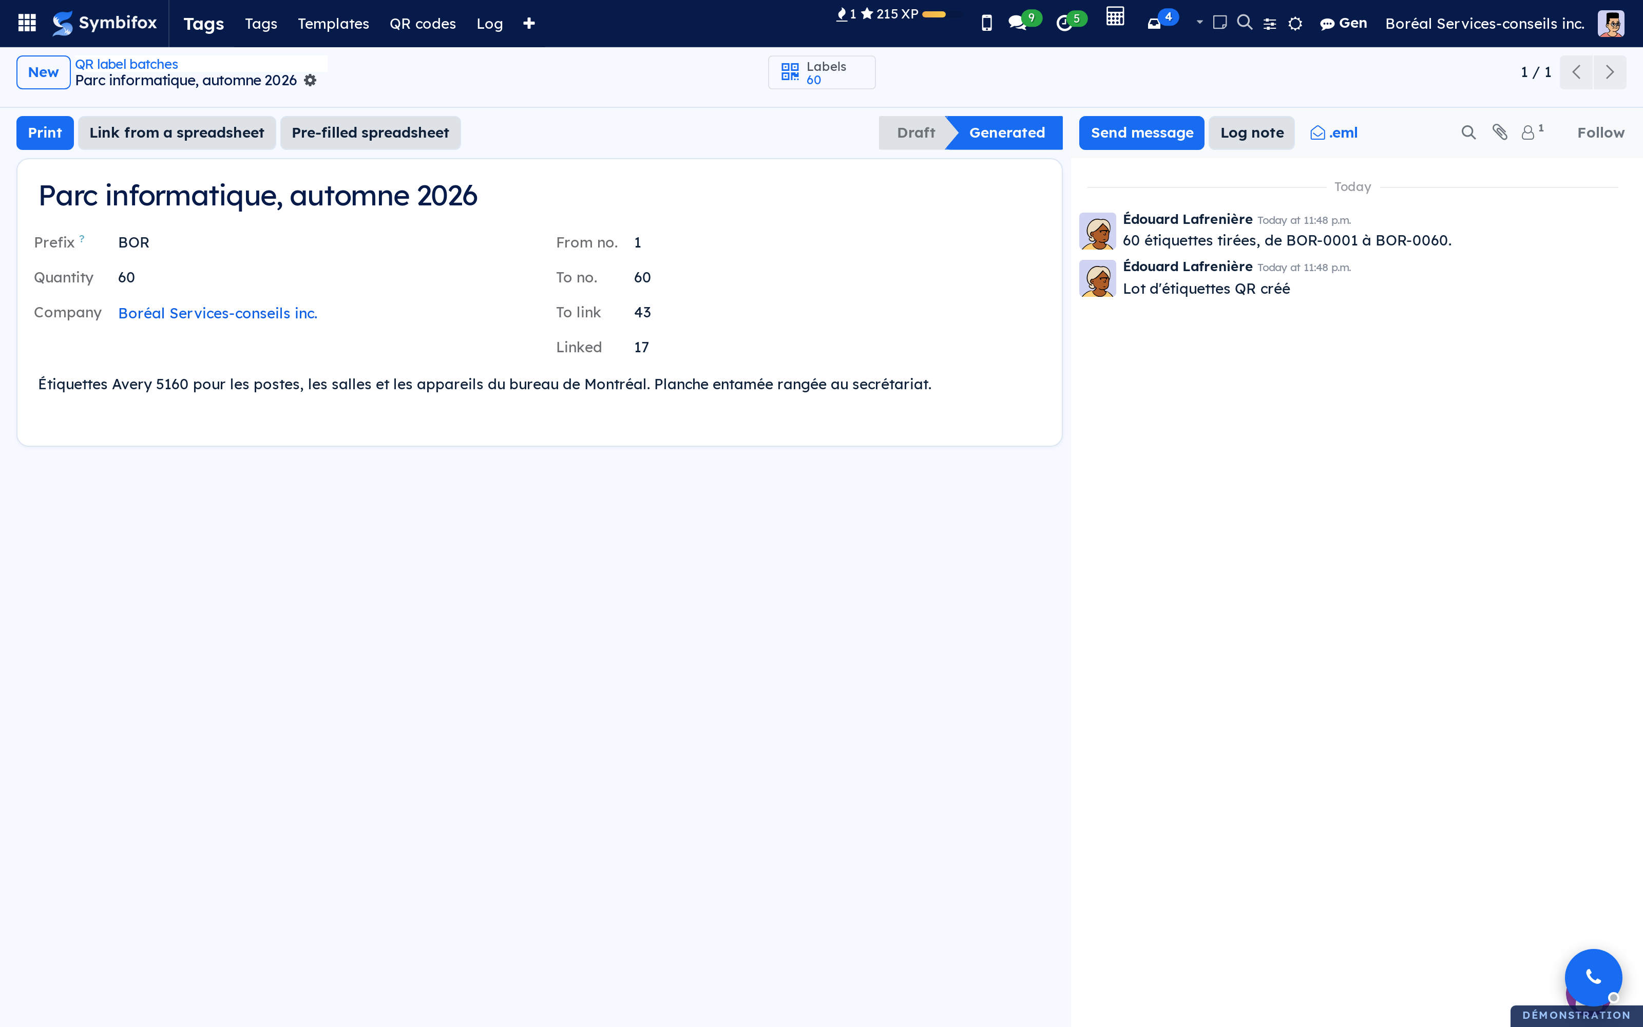Click the plus icon in the menu bar

pyautogui.click(x=529, y=24)
